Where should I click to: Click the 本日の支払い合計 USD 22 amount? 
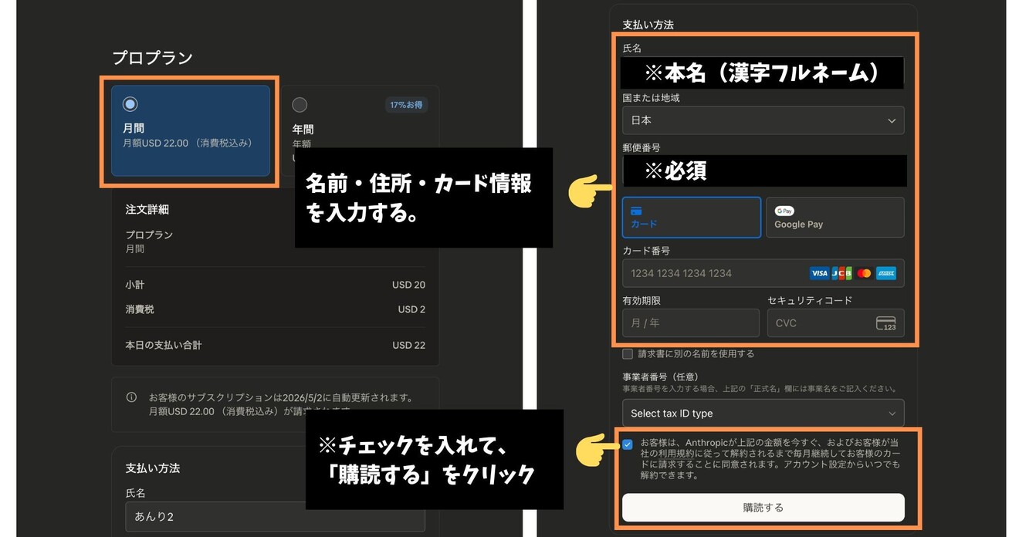click(x=408, y=345)
